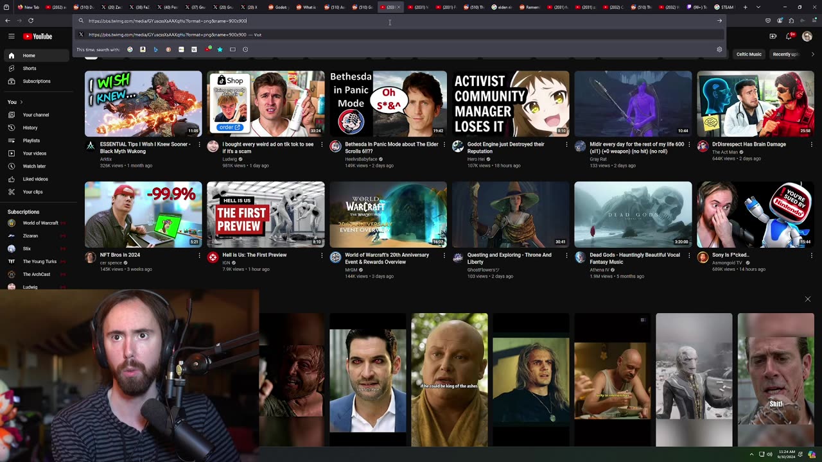Click the taskbar system tray expand arrow
Image resolution: width=822 pixels, height=462 pixels.
tap(752, 454)
